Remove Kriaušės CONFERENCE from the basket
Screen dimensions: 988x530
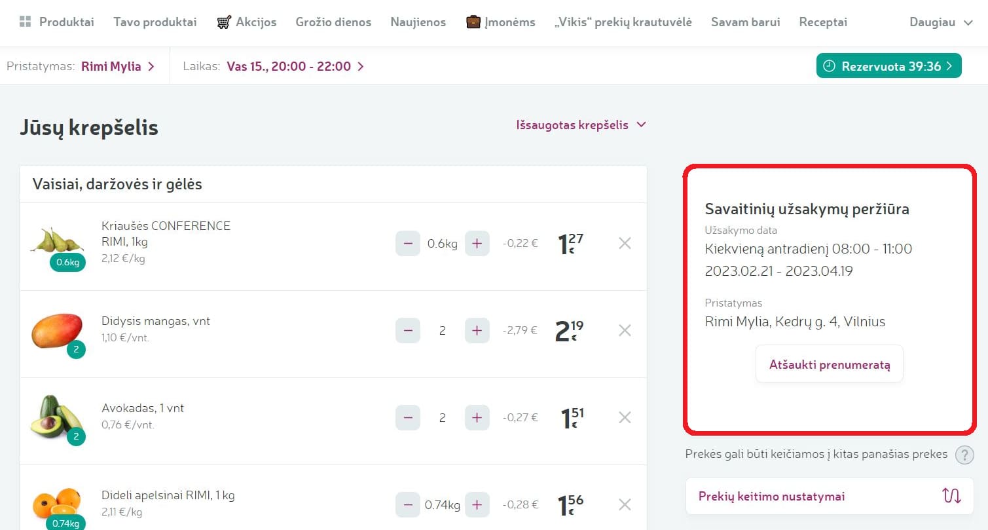tap(625, 244)
